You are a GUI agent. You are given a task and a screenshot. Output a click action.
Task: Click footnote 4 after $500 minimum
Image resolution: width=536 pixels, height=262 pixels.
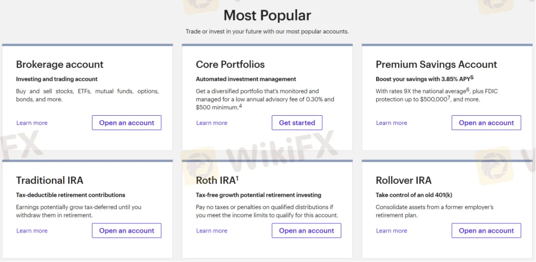click(240, 106)
